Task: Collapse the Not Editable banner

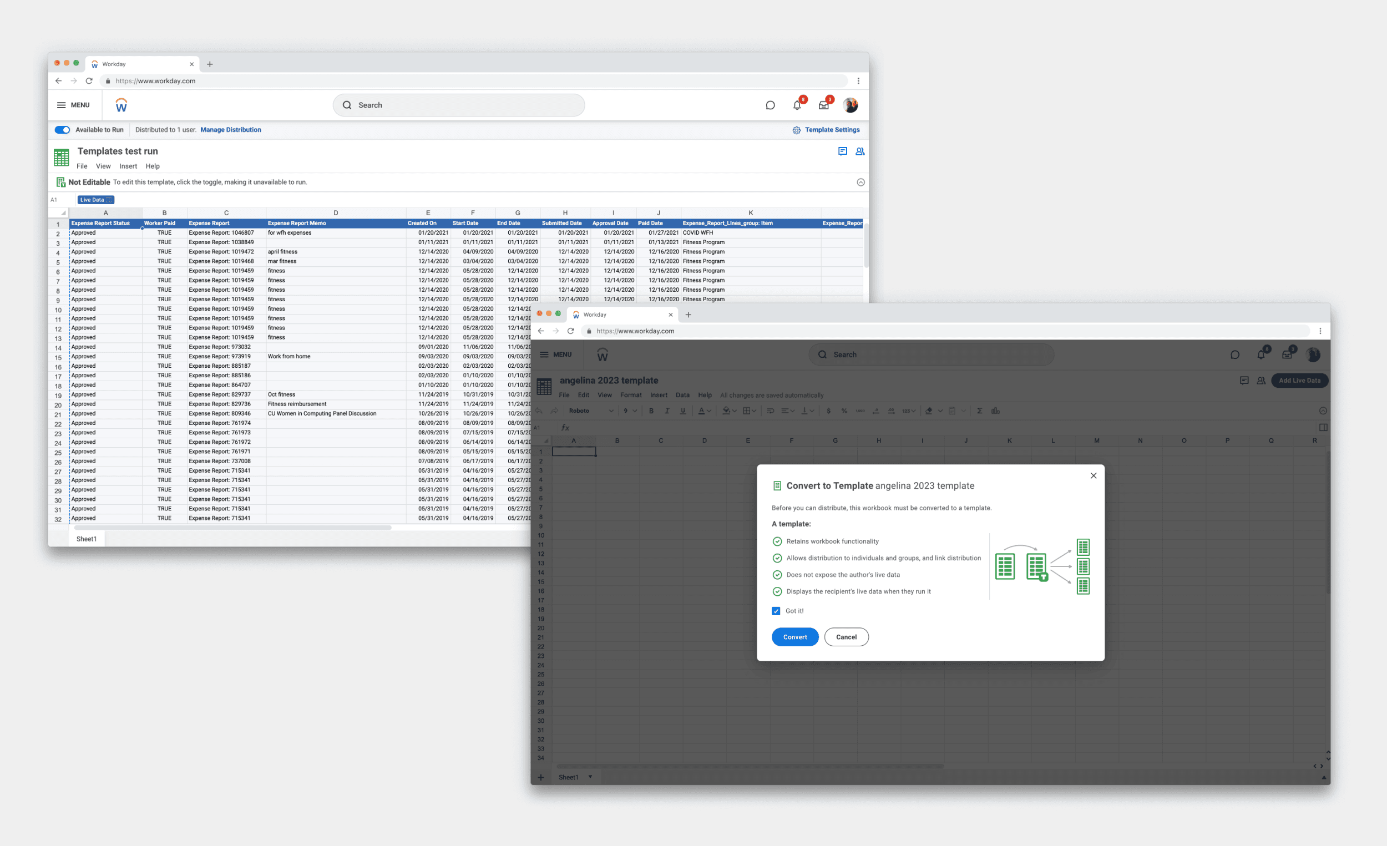Action: (x=860, y=183)
